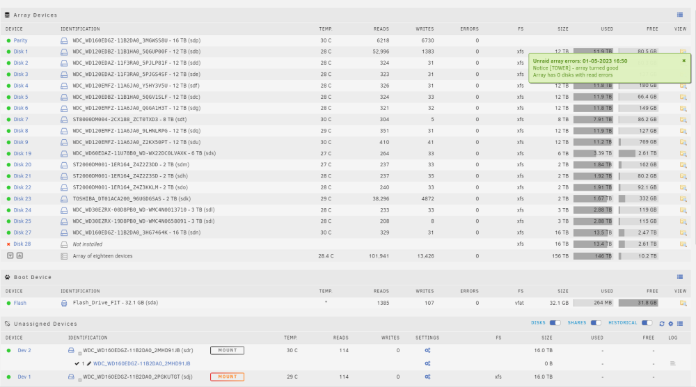This screenshot has width=696, height=387.
Task: Browse Disk 9 contents via view icon
Action: point(683,143)
